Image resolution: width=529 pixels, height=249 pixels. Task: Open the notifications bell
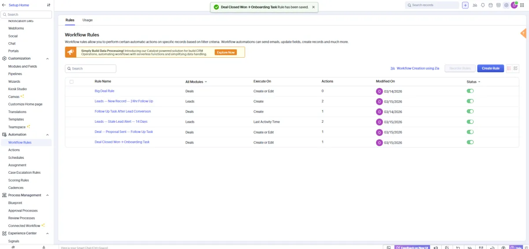click(483, 5)
